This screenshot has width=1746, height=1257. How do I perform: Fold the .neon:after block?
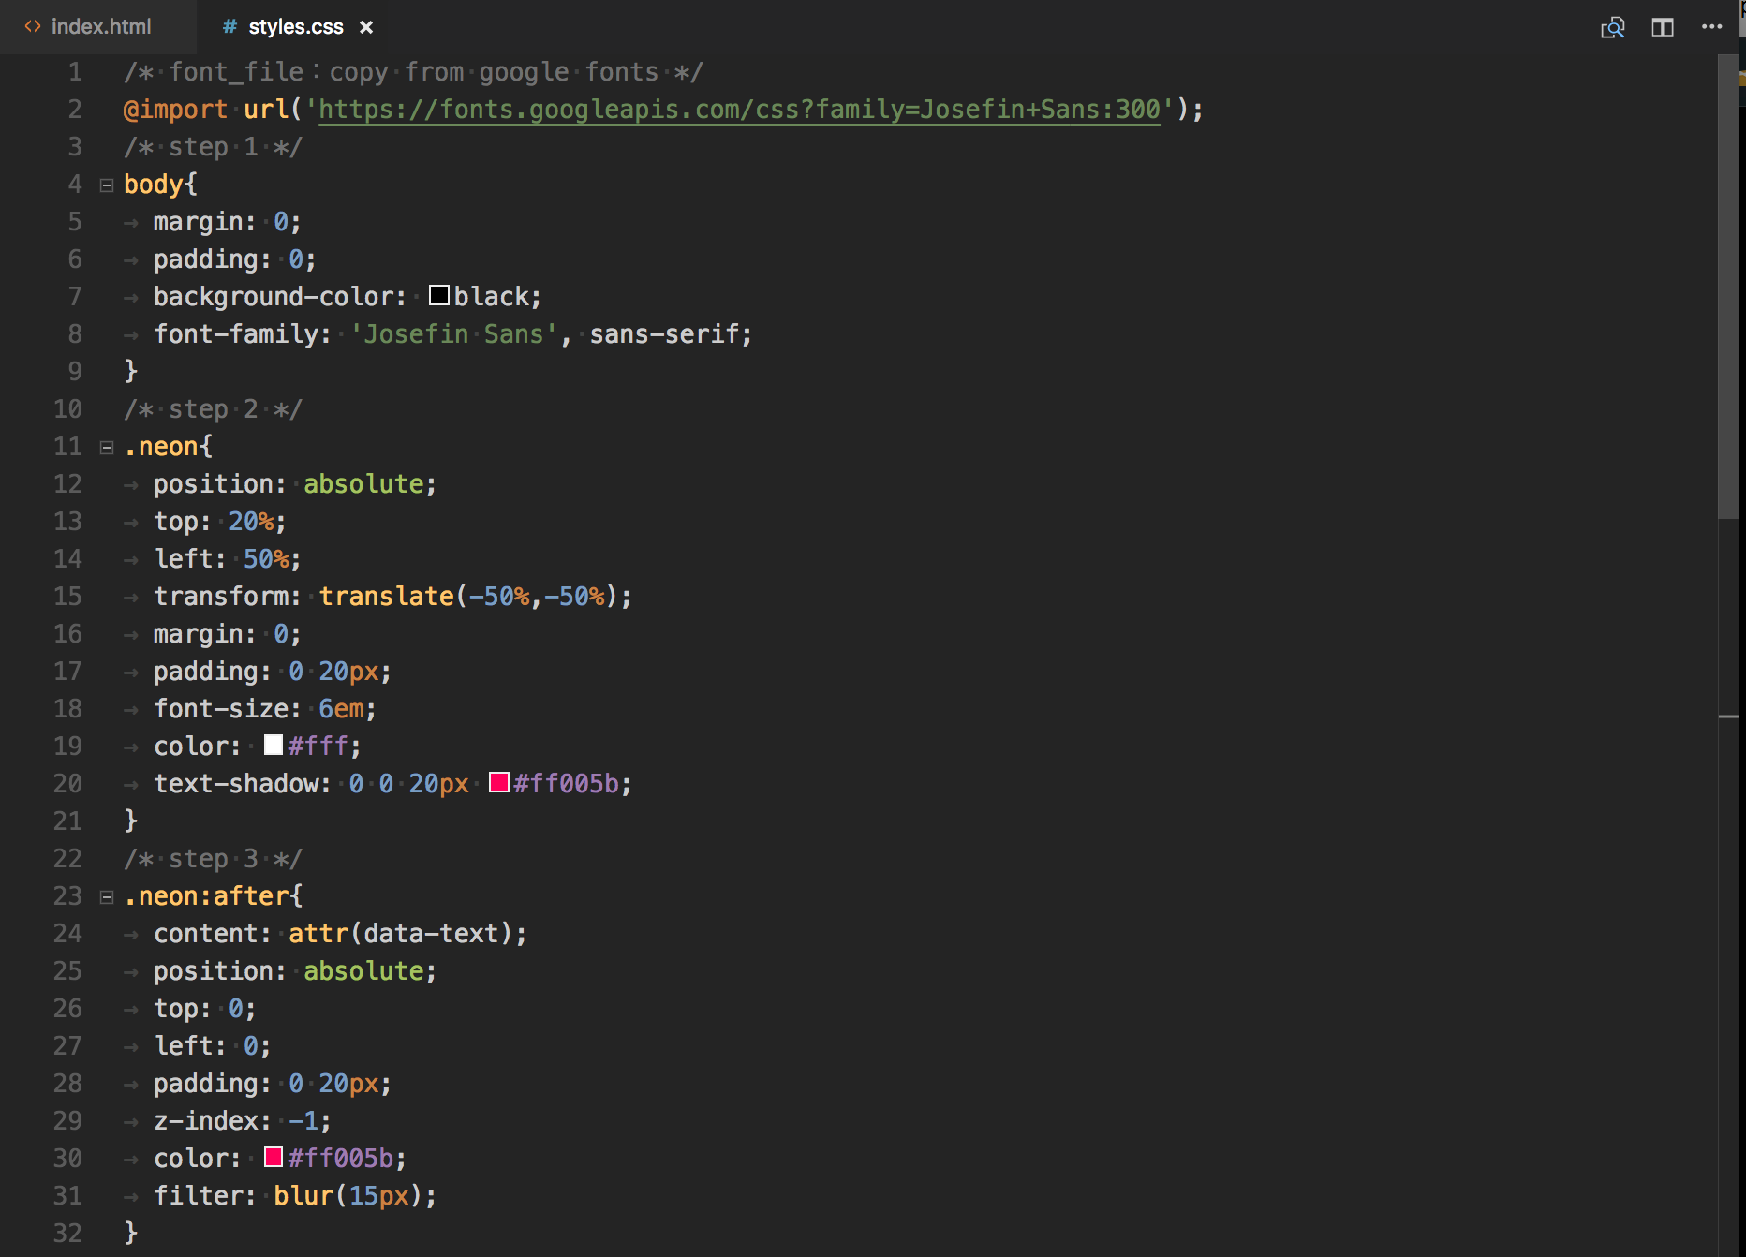point(107,897)
